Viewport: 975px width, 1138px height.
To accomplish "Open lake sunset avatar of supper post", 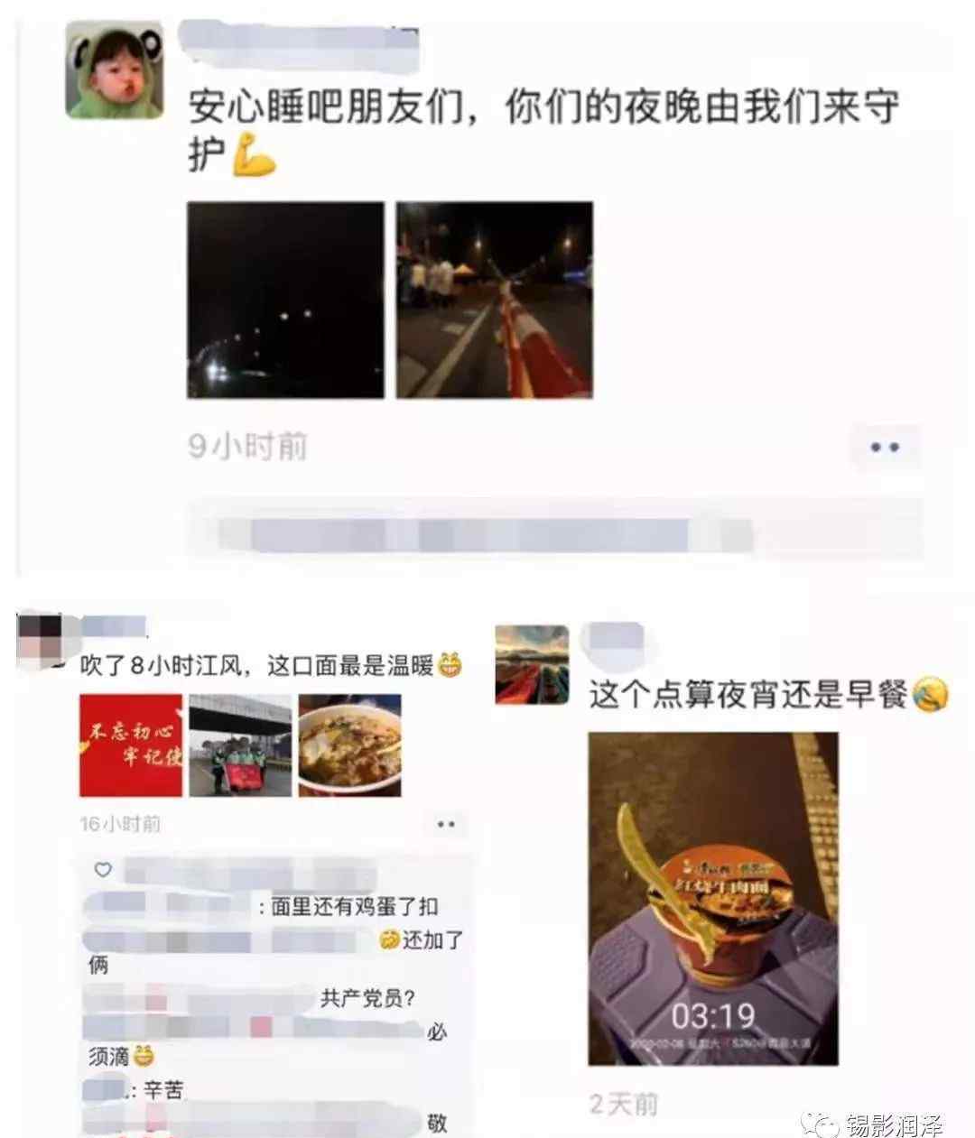I will point(533,665).
